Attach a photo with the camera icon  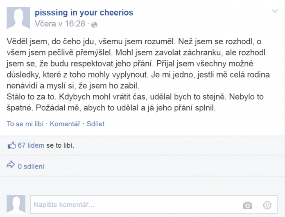coord(247,205)
